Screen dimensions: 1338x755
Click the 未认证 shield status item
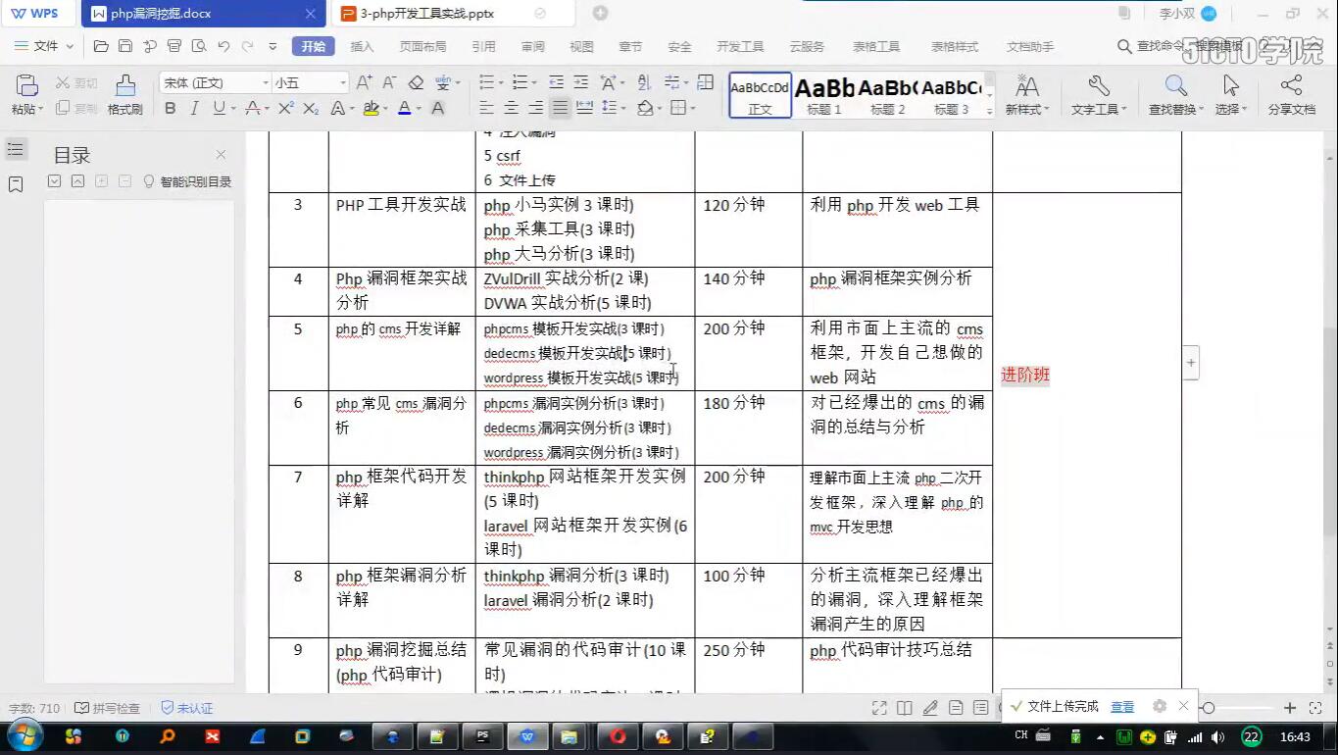click(x=186, y=708)
